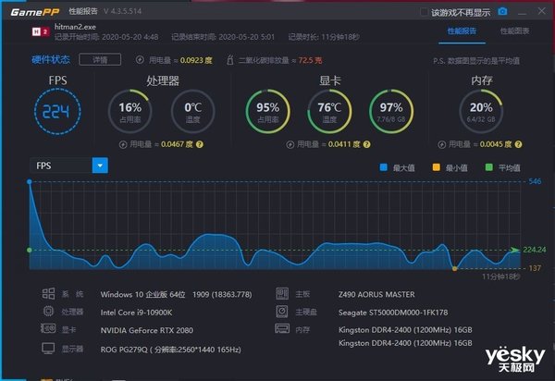This screenshot has height=381, width=555.
Task: Click the average-line green marker on the chart
Action: point(30,250)
